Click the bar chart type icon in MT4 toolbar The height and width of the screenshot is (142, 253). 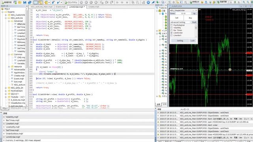coord(231,2)
